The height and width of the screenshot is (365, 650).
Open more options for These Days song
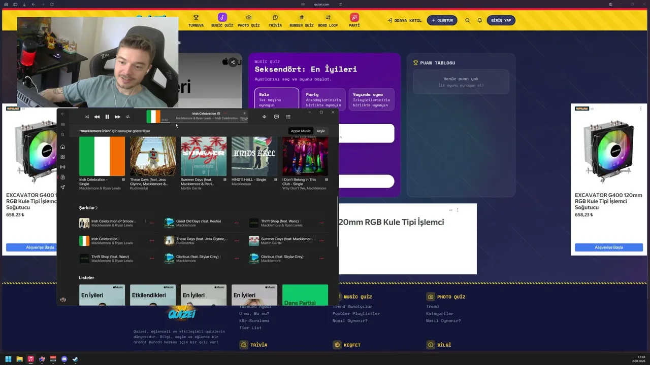(x=237, y=241)
